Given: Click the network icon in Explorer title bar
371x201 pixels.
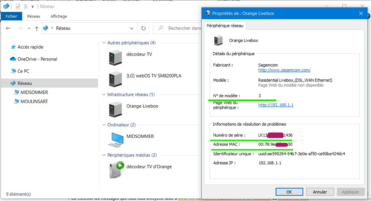Looking at the screenshot, I should click(x=6, y=6).
